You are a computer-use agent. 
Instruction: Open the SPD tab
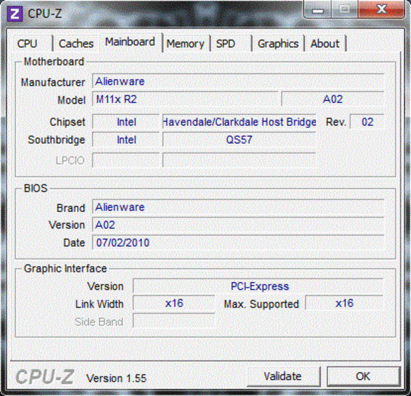[231, 44]
